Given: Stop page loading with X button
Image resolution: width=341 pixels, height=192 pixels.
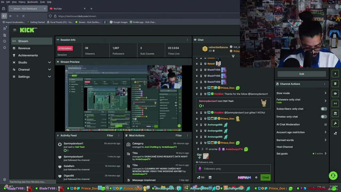Looking at the screenshot, I should coord(23,16).
